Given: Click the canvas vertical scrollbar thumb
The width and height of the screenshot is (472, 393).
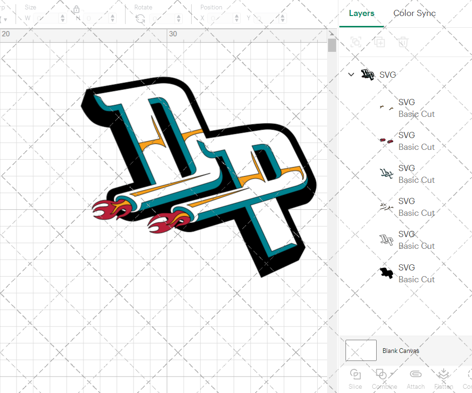Looking at the screenshot, I should pos(332,45).
